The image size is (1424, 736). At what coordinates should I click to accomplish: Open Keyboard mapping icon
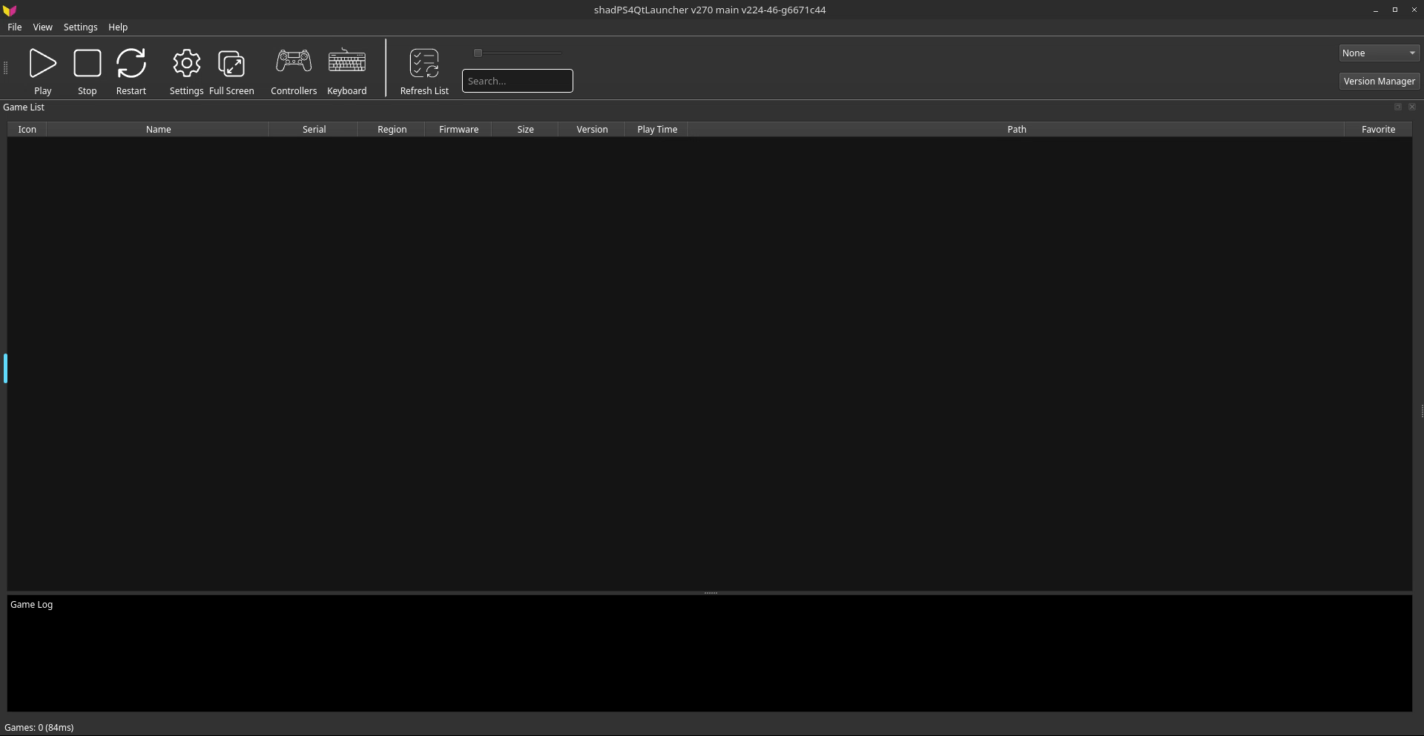coord(346,62)
